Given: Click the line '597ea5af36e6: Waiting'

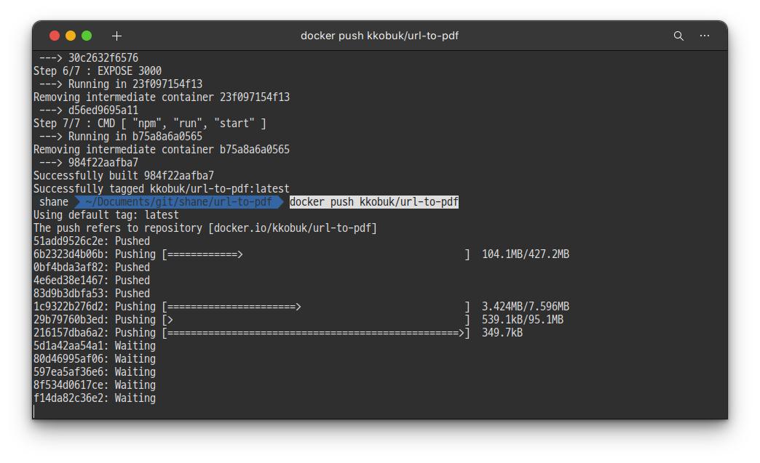Looking at the screenshot, I should point(95,371).
